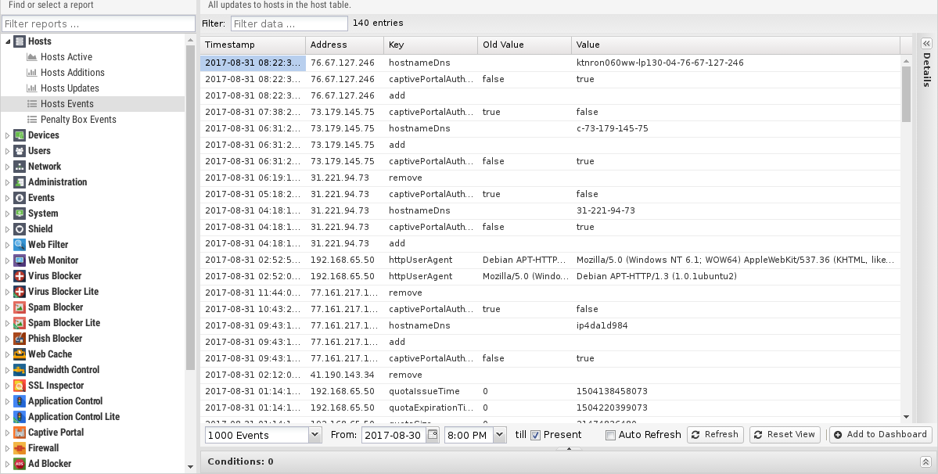Click the Virus Blocker icon in sidebar
The width and height of the screenshot is (938, 474).
point(20,276)
